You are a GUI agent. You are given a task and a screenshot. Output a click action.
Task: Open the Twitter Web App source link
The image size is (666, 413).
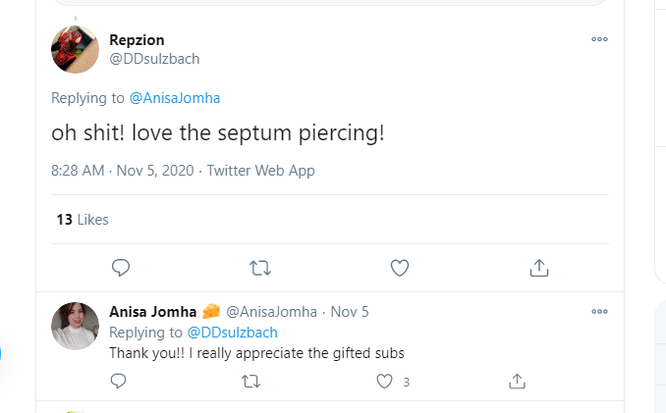(260, 171)
